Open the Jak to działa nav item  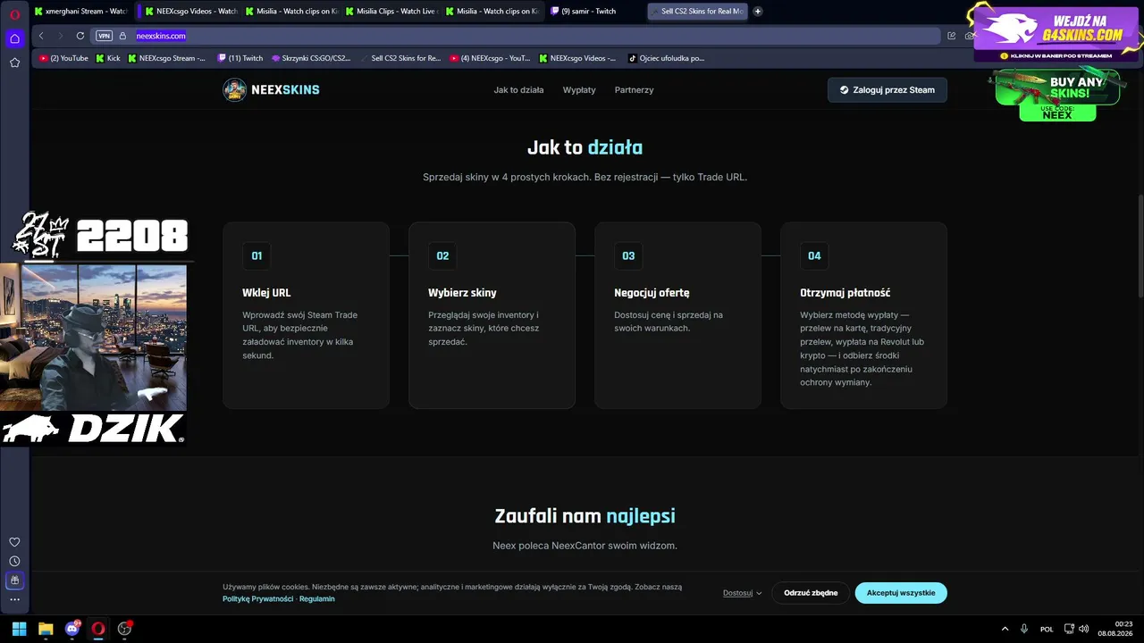[518, 90]
